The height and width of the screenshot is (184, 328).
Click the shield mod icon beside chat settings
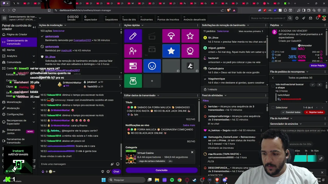click(x=103, y=171)
